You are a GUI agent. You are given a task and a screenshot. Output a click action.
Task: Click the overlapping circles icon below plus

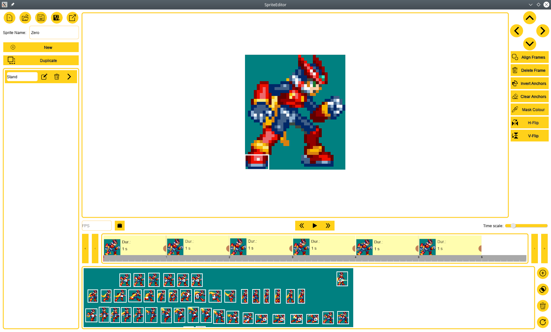click(543, 289)
